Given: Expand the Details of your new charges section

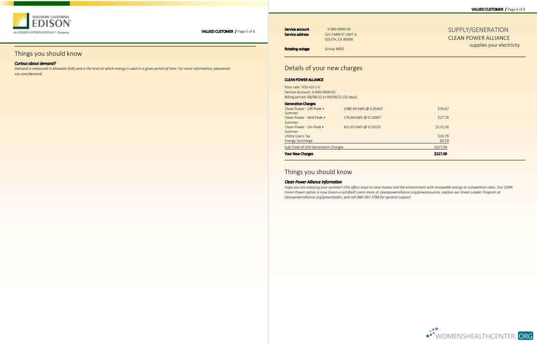Looking at the screenshot, I should (323, 68).
